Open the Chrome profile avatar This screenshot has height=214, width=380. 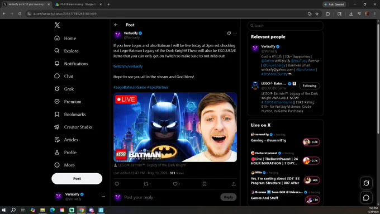tap(367, 14)
